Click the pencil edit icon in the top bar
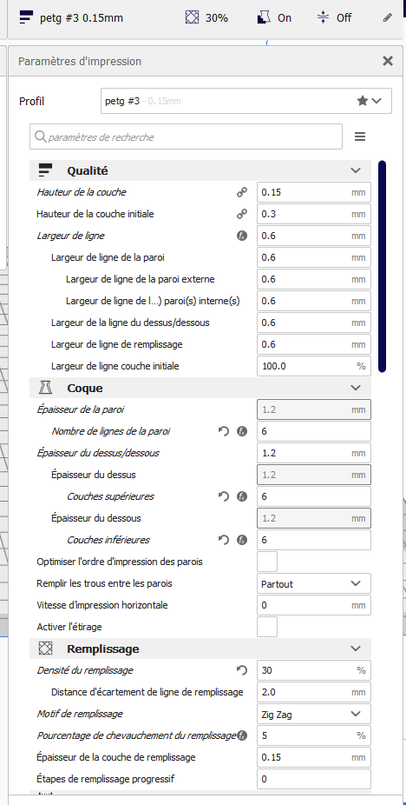The height and width of the screenshot is (805, 406). [388, 18]
